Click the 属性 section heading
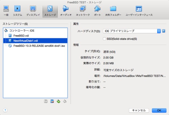 (x=76, y=24)
